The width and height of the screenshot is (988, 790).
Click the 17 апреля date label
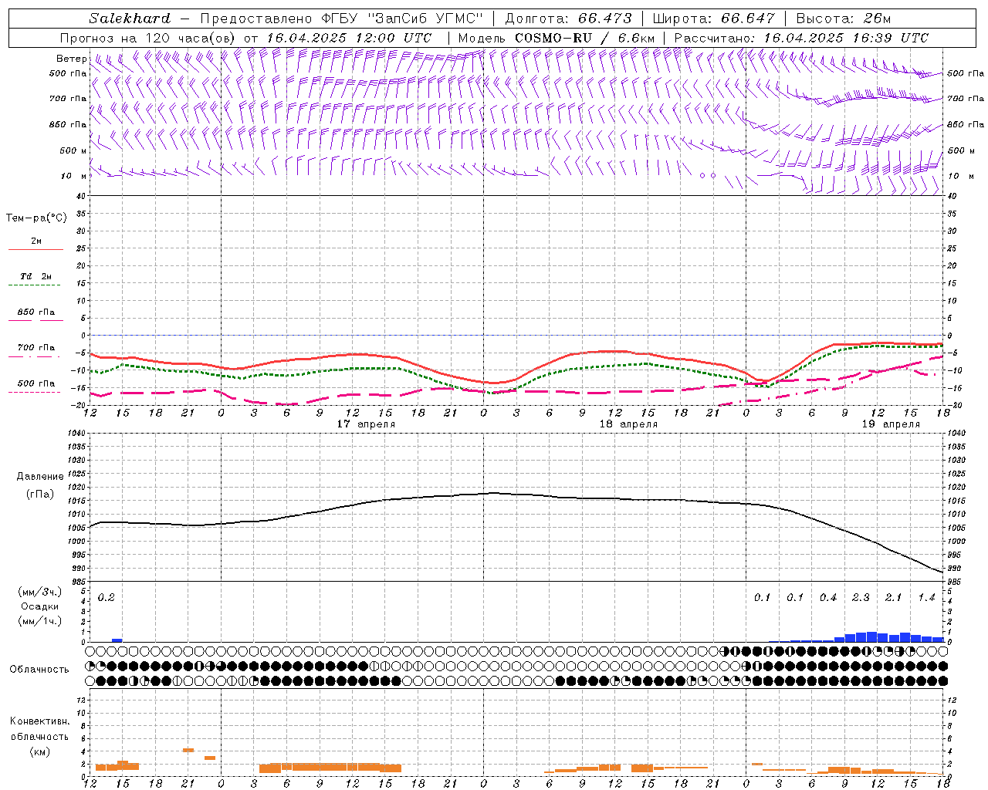click(x=366, y=424)
